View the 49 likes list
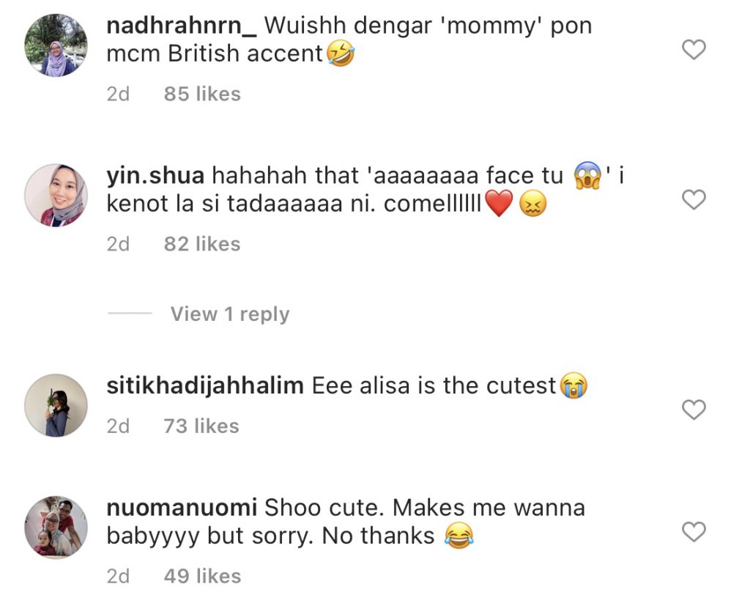Screen dimensions: 750x603 202,576
